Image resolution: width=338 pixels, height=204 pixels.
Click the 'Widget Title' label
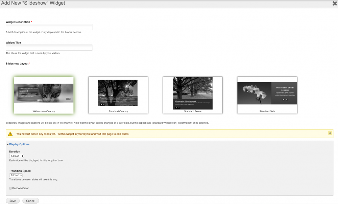point(14,42)
